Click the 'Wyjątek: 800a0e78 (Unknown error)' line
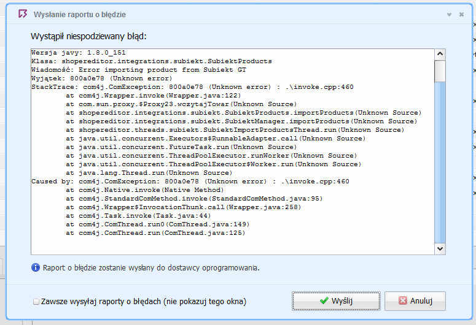The height and width of the screenshot is (325, 476). [x=102, y=78]
